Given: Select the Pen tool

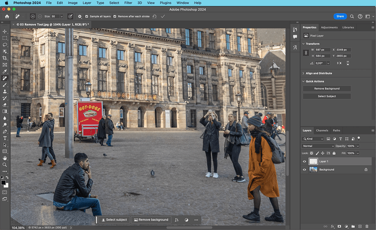Looking at the screenshot, I should (x=5, y=132).
